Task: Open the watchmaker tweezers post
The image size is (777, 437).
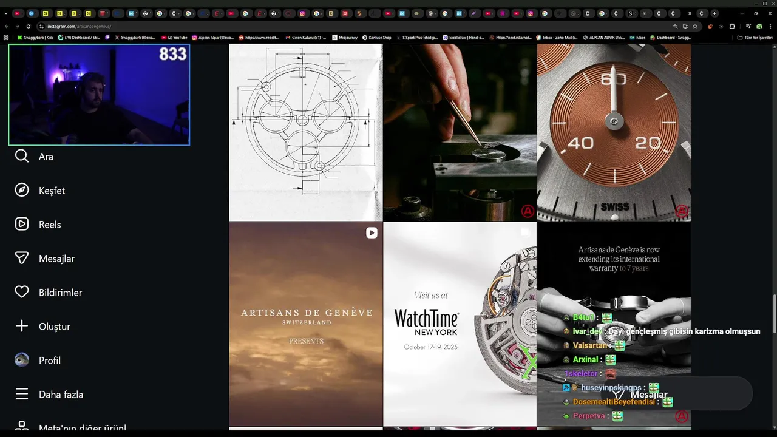Action: [460, 132]
